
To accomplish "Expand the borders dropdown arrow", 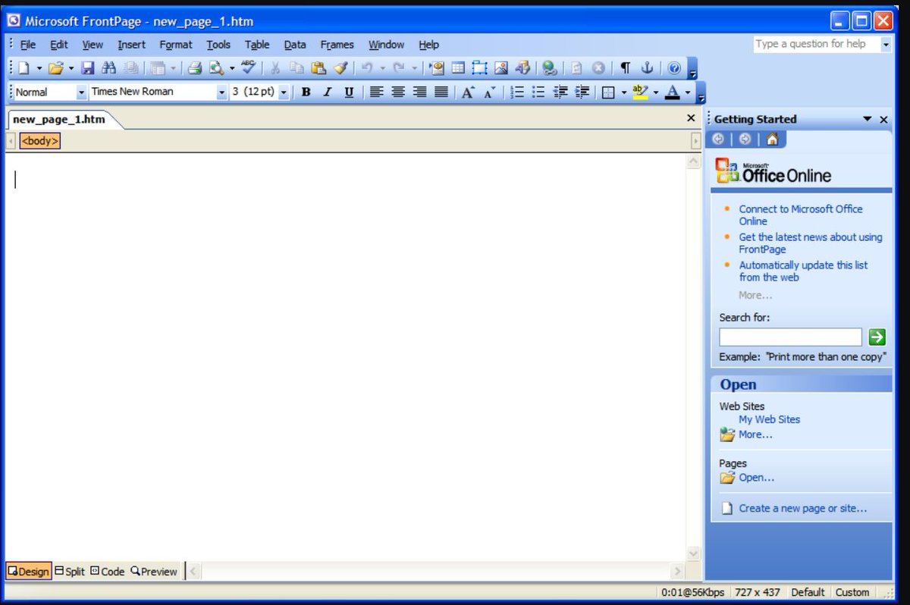I will tap(624, 92).
